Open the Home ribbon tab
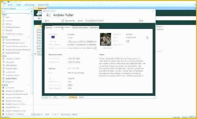Image resolution: width=197 pixels, height=119 pixels. click(10, 5)
